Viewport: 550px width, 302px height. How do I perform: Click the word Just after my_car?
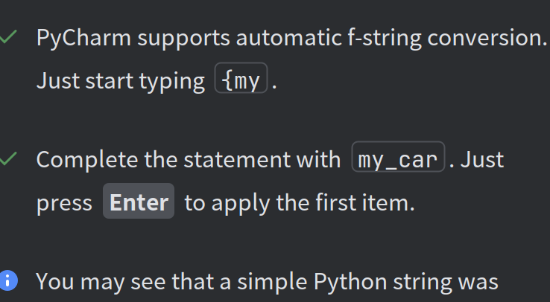[482, 160]
